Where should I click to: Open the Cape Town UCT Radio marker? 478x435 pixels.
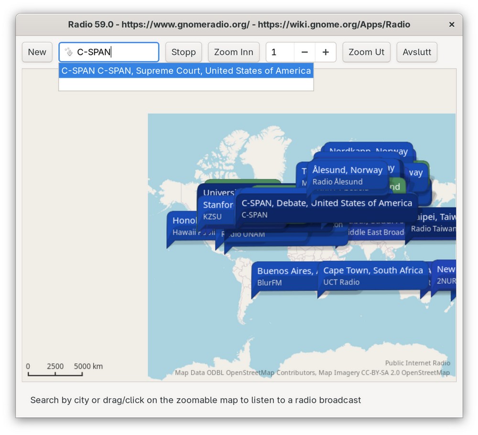(x=372, y=276)
